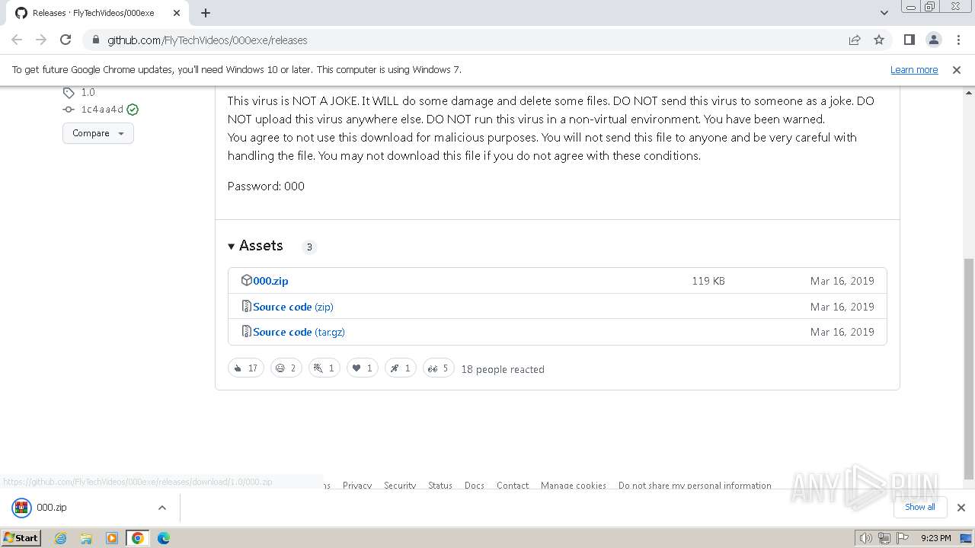
Task: Open Do not share my personal information link
Action: coord(695,486)
